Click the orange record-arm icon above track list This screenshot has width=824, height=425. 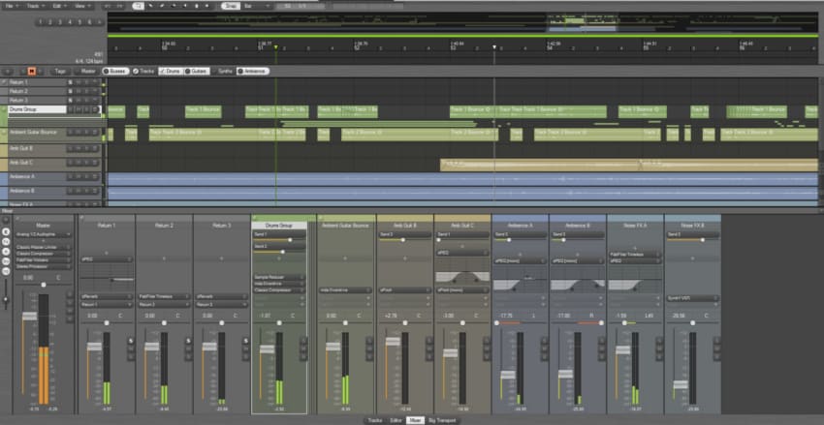point(32,71)
